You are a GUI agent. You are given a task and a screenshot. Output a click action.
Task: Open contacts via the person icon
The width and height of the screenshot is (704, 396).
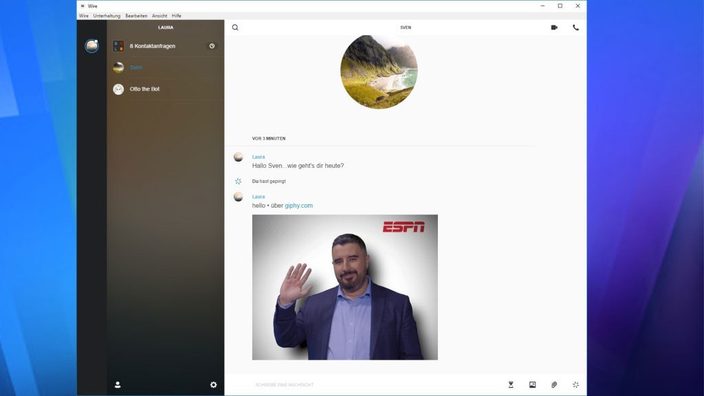[x=118, y=385]
